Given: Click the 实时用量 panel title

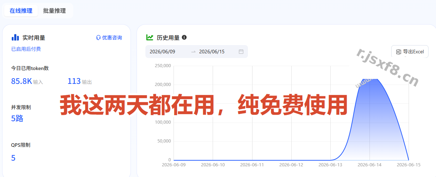Looking at the screenshot, I should click(x=34, y=37).
